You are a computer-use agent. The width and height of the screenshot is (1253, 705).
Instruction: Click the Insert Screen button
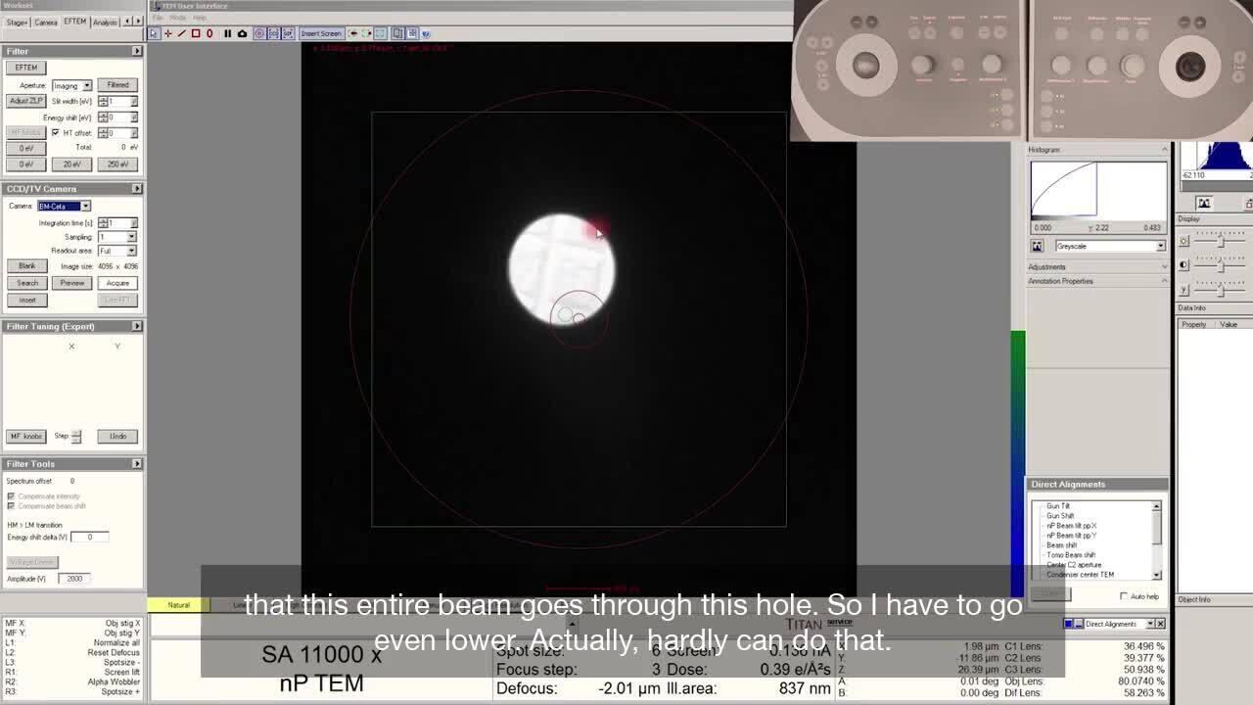coord(321,33)
